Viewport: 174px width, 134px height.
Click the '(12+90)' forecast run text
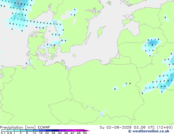tap(165, 127)
